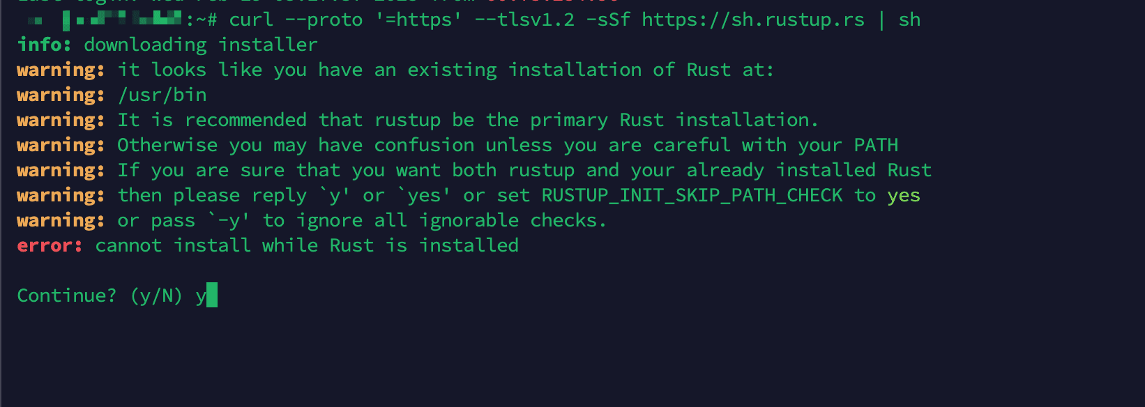Click the green info: label
The image size is (1145, 407).
click(x=44, y=45)
